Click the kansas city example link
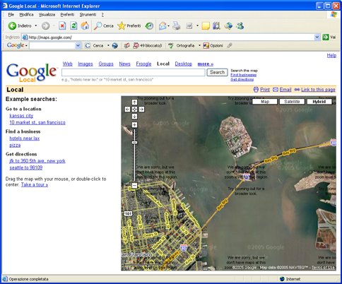Image resolution: width=342 pixels, height=284 pixels. pos(21,116)
